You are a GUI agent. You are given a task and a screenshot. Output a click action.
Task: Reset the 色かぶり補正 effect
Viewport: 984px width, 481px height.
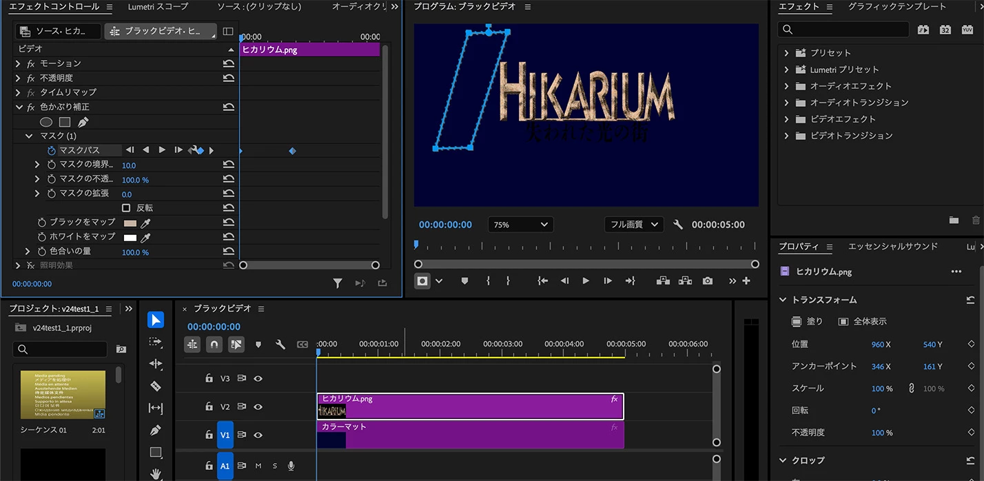[228, 107]
